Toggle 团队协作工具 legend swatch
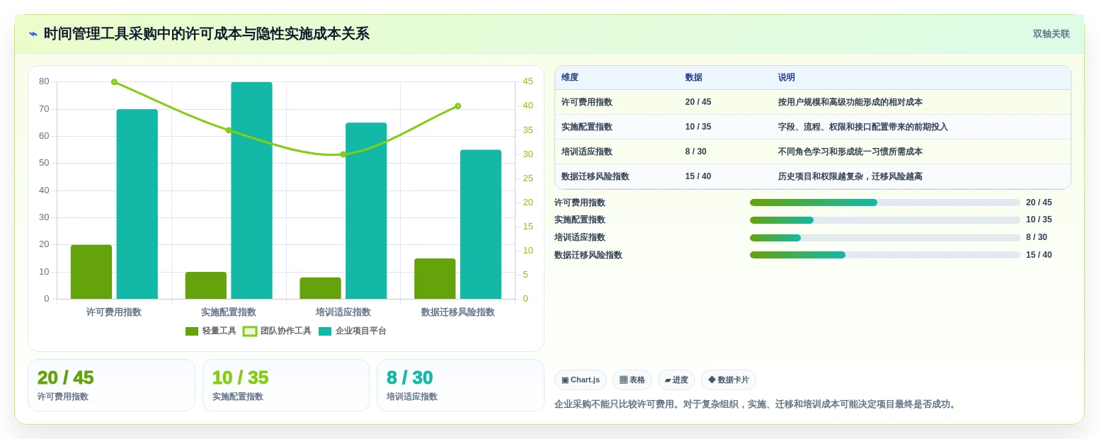 click(250, 331)
